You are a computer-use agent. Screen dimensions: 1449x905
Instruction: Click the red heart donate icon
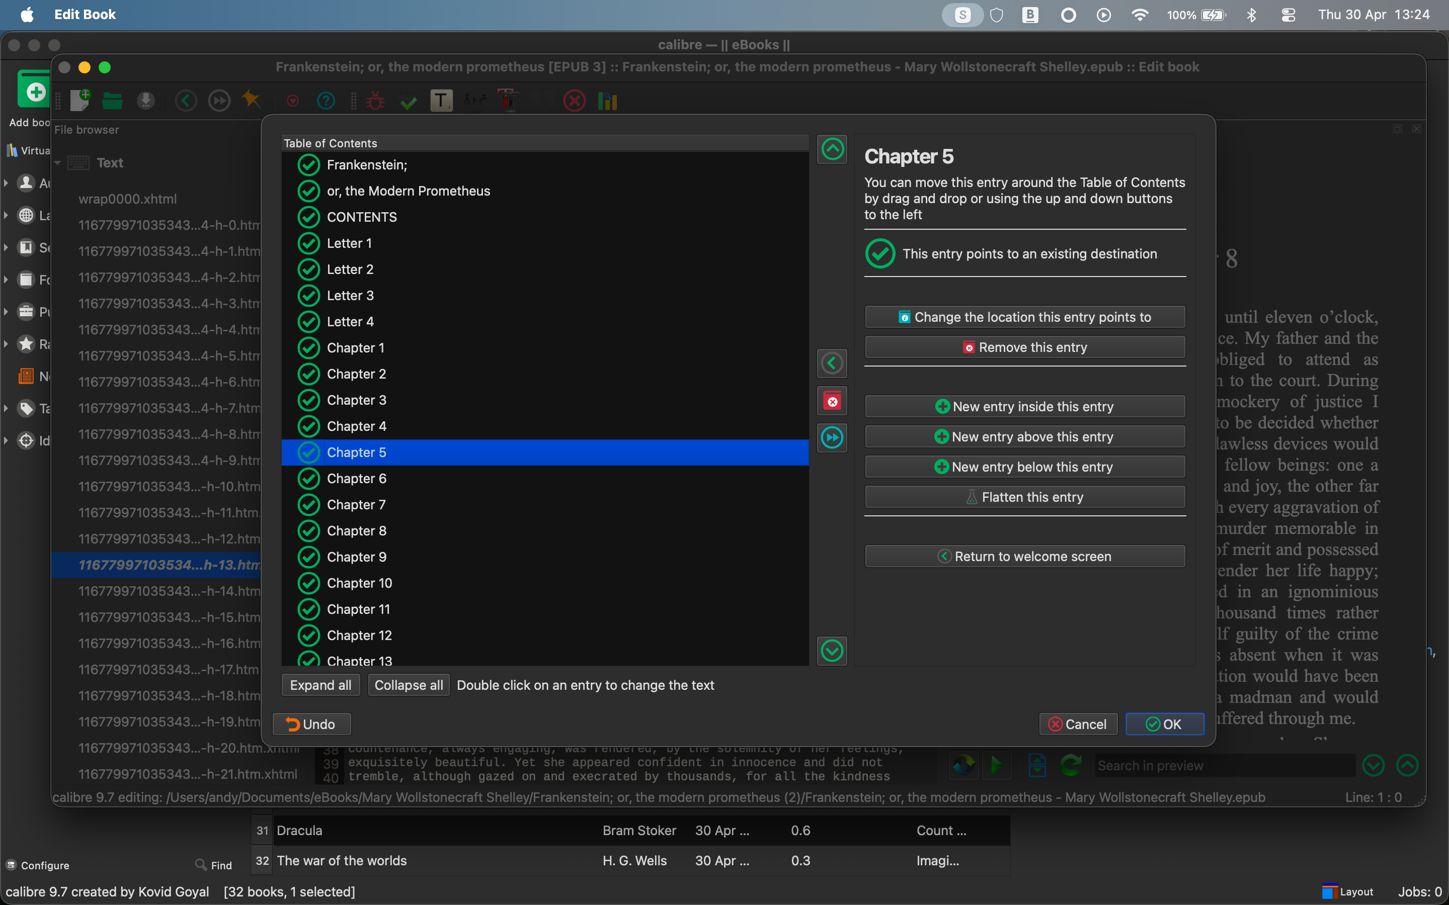pyautogui.click(x=293, y=101)
